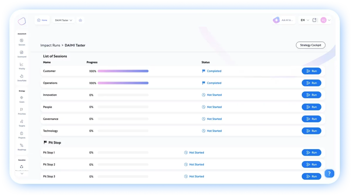352x196 pixels.
Task: Click the download icon in top bar
Action: pyautogui.click(x=80, y=20)
